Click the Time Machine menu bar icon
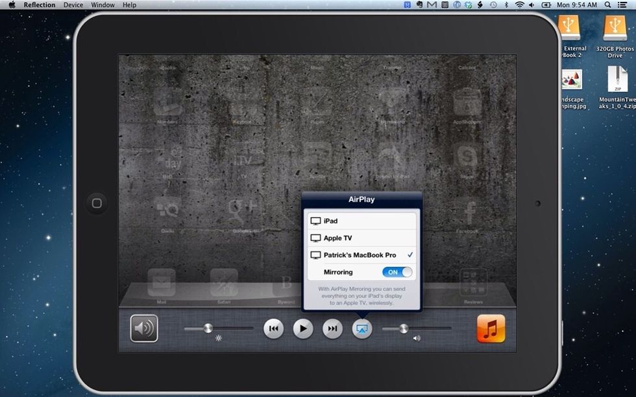 pyautogui.click(x=493, y=5)
